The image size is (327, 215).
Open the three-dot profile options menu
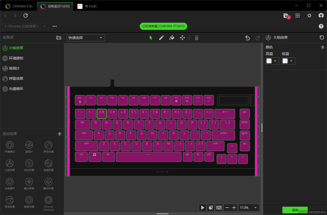click(55, 26)
